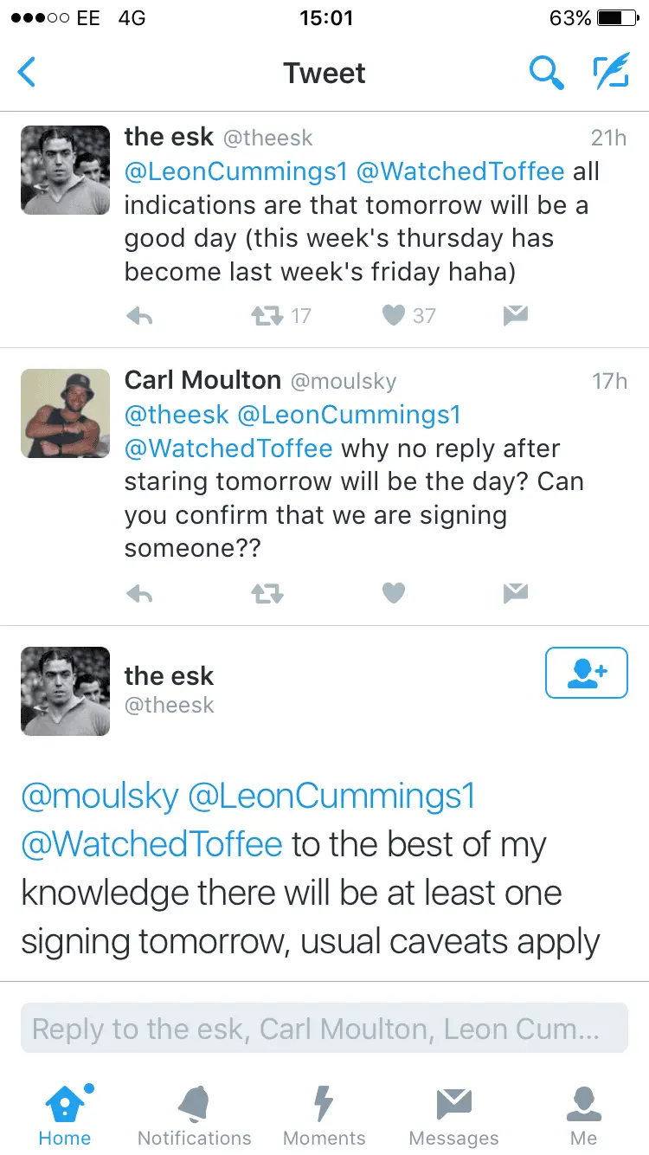The width and height of the screenshot is (649, 1155).
Task: Show the Me profile tab
Action: click(x=584, y=1116)
